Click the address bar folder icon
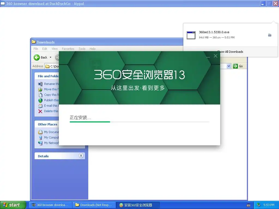The image size is (279, 209). pyautogui.click(x=47, y=66)
